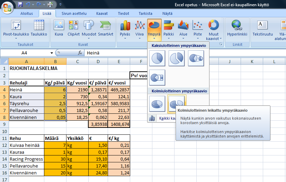The width and height of the screenshot is (286, 182).
Task: Click the quick print icon
Action: [50, 4]
